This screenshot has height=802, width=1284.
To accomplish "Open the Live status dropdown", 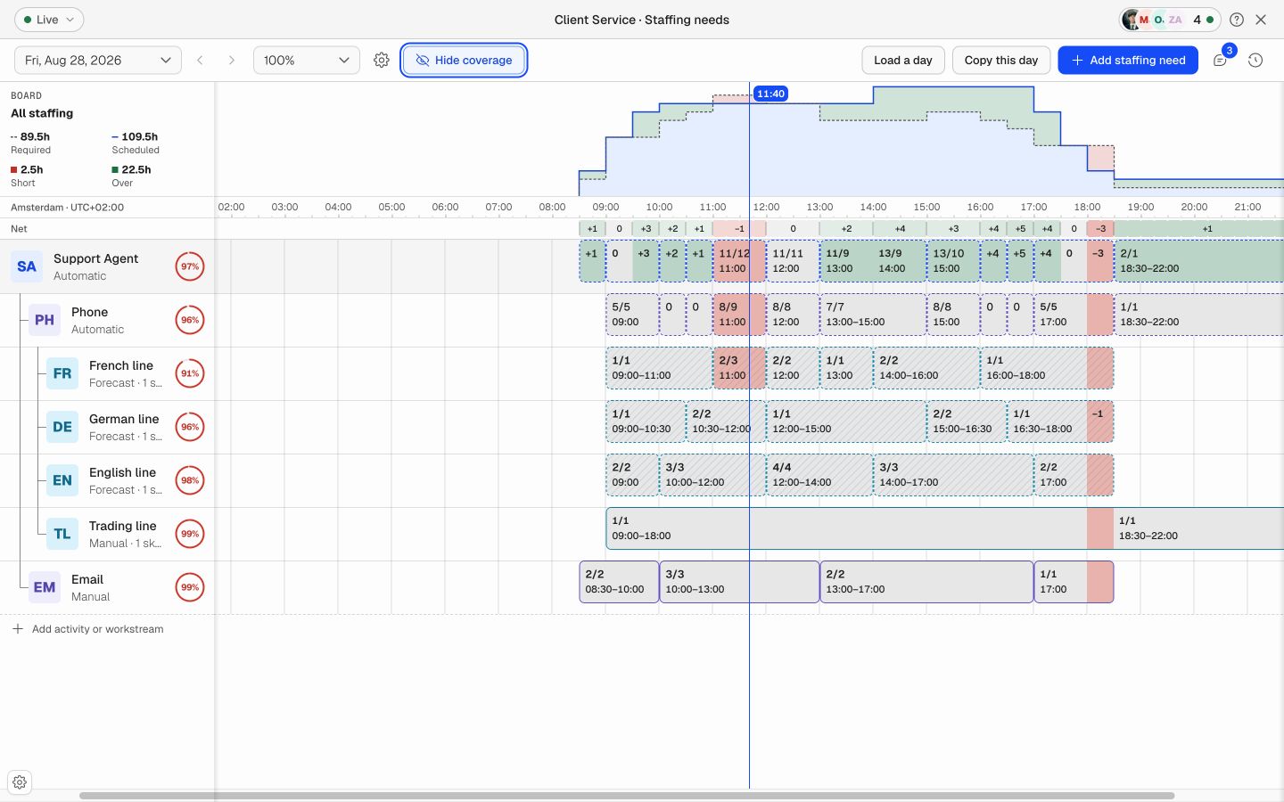I will click(x=49, y=20).
